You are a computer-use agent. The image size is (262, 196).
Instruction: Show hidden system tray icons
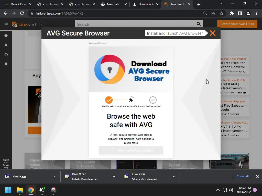[218, 190]
